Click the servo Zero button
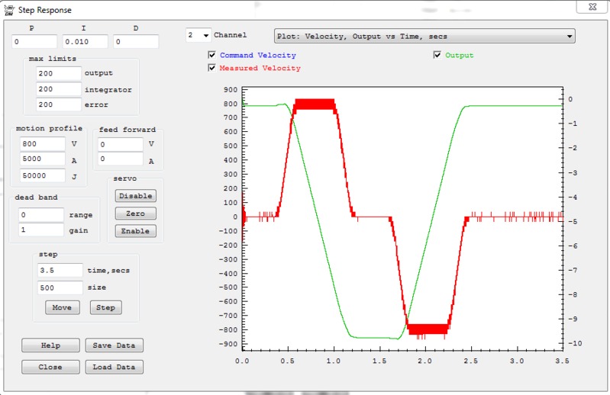610x395 pixels. pyautogui.click(x=135, y=214)
